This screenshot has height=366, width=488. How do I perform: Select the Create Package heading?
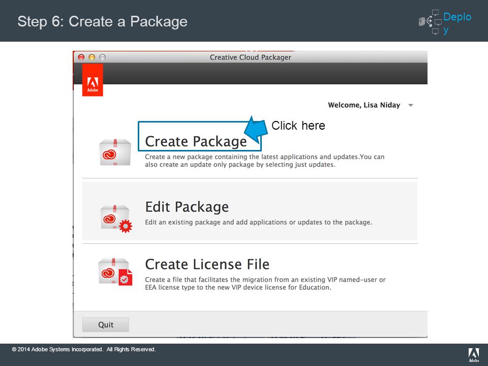click(196, 141)
